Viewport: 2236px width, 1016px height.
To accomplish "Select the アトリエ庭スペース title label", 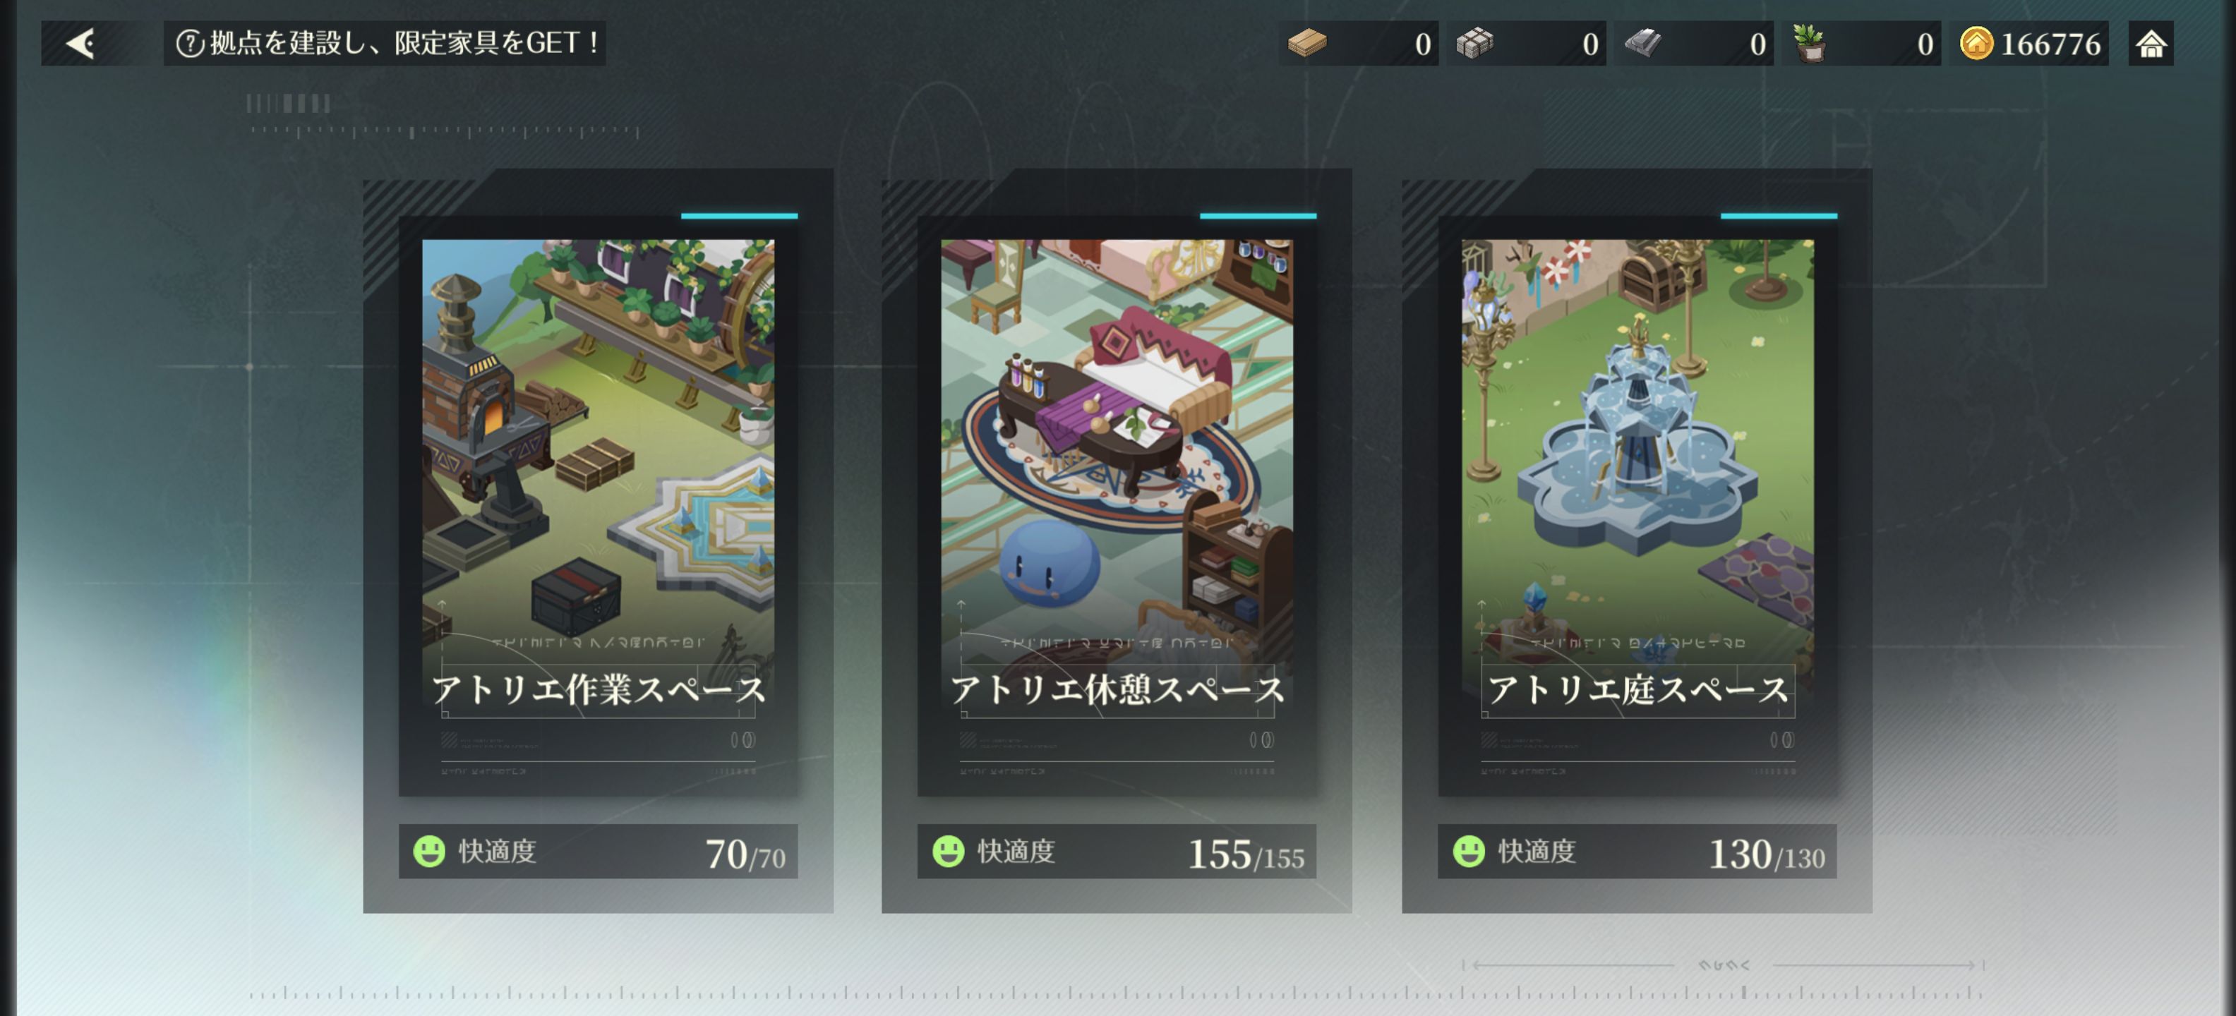I will coord(1638,690).
